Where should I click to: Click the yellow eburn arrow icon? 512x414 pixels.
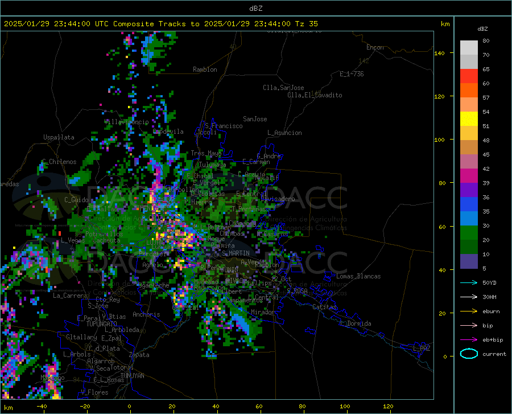point(469,311)
